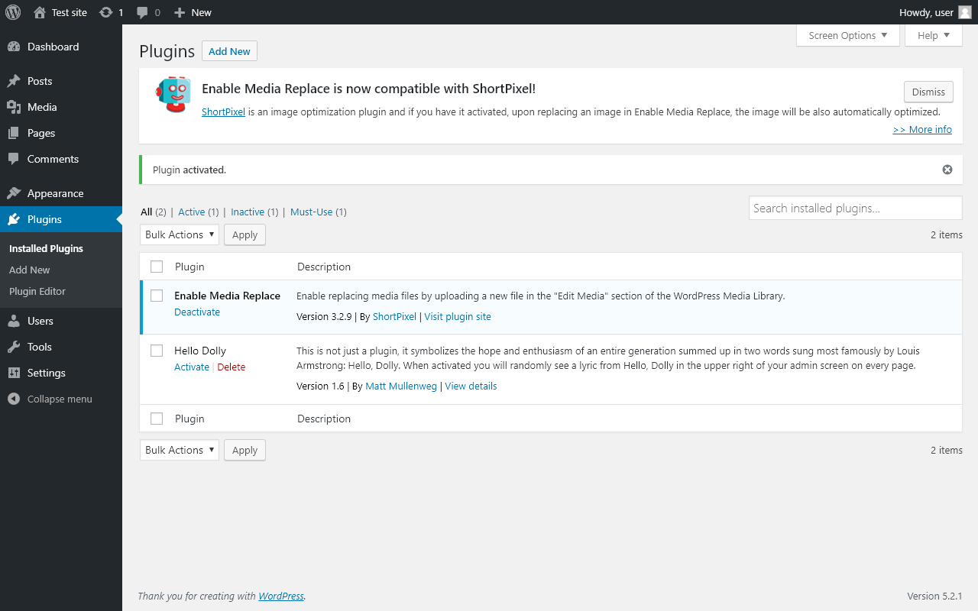Toggle the select-all checkbox in table header
Viewport: 978px width, 611px height.
click(157, 267)
